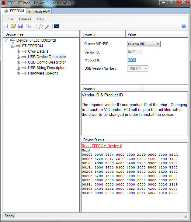The height and width of the screenshot is (222, 191).
Task: Click the Product ID input field
Action: [x=134, y=60]
